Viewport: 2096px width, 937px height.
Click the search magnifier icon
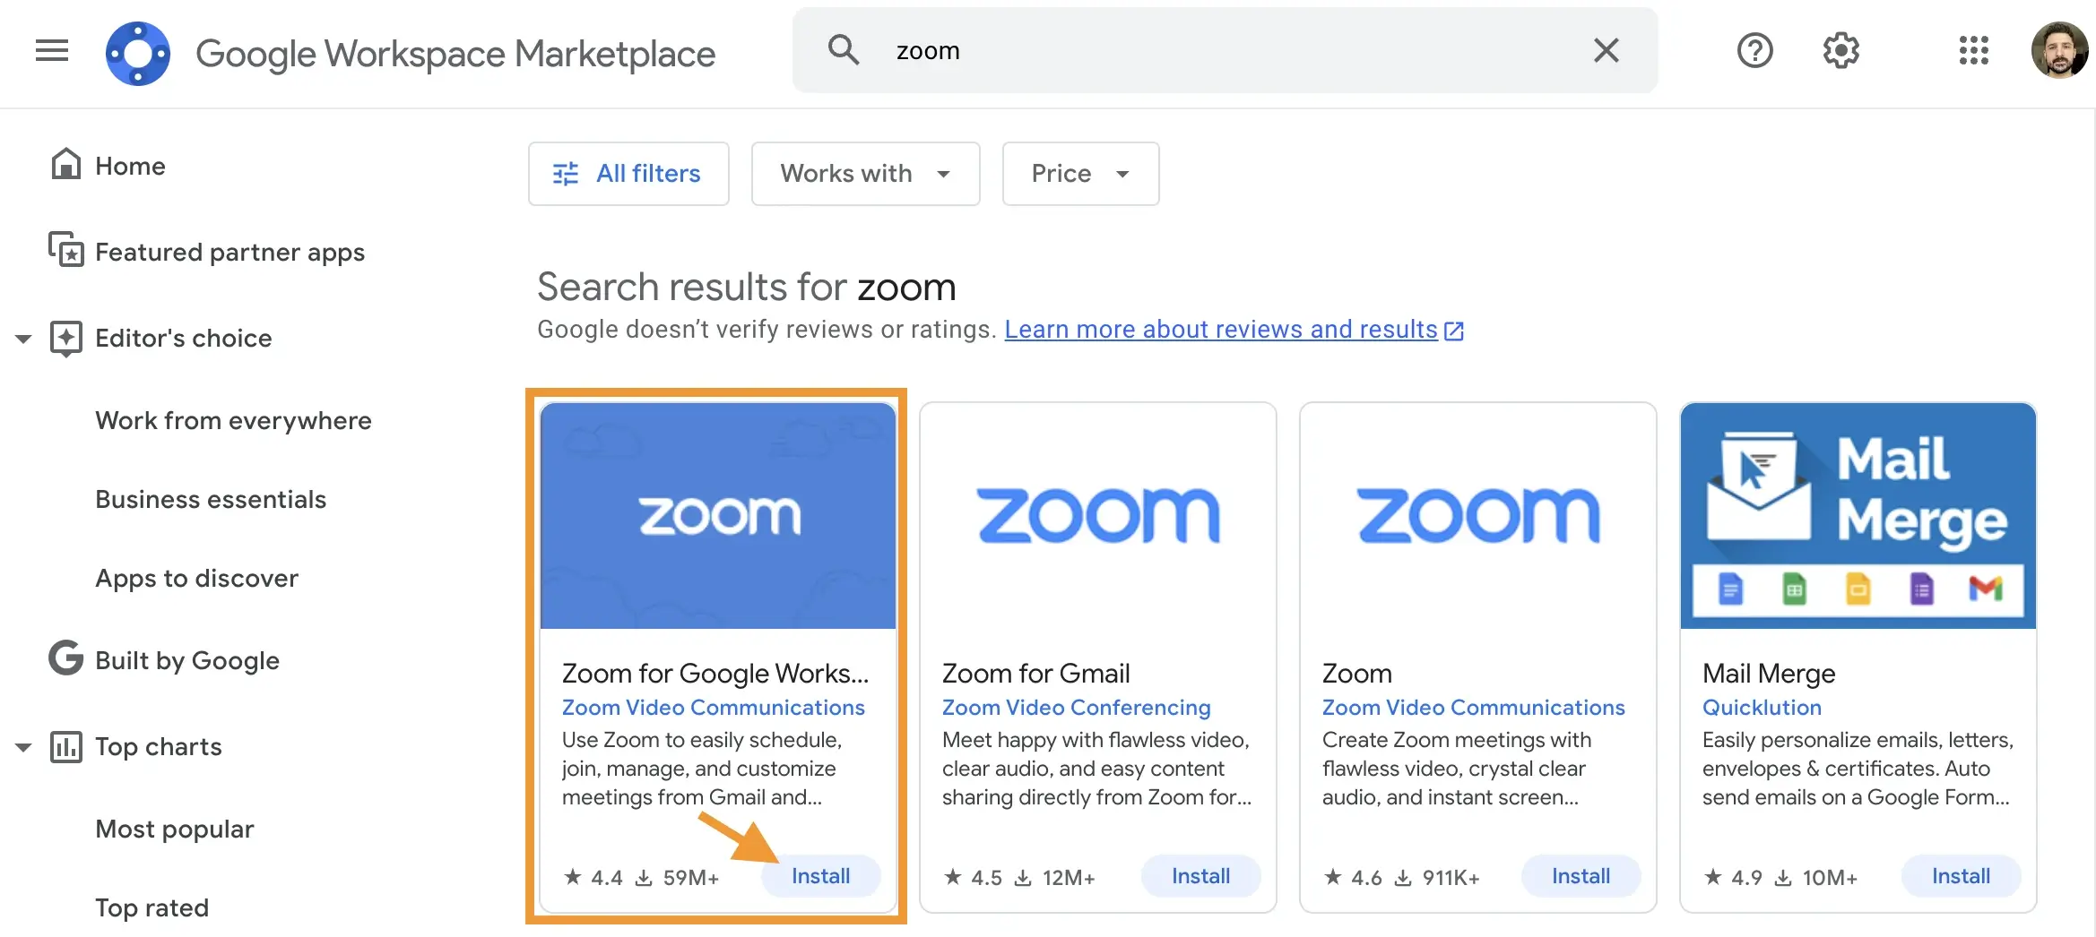pos(843,50)
